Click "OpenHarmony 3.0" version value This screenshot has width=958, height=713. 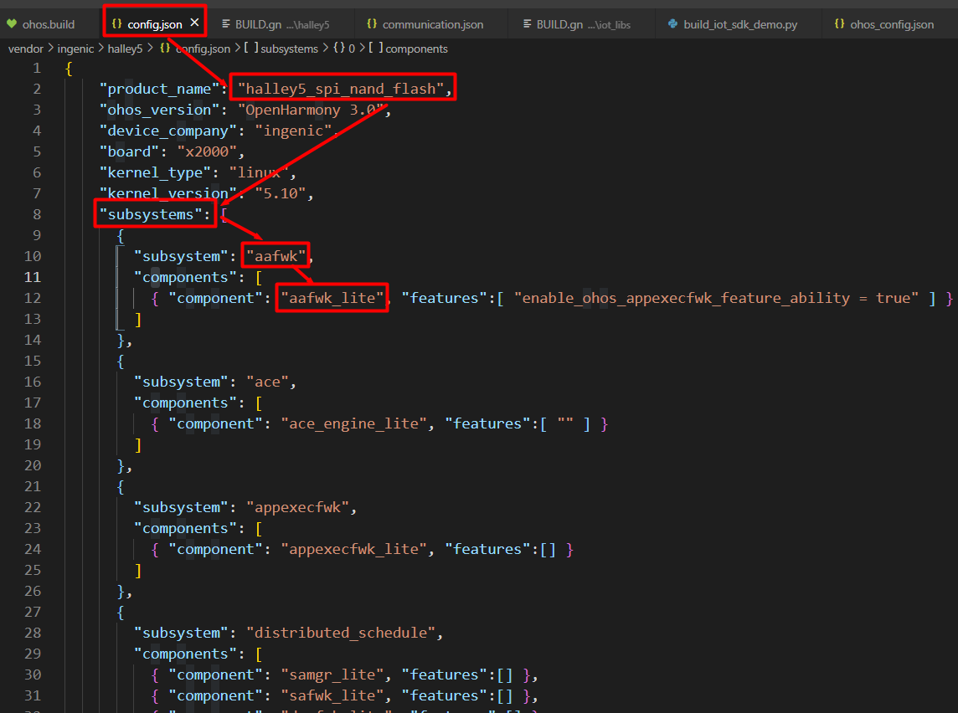click(x=311, y=110)
